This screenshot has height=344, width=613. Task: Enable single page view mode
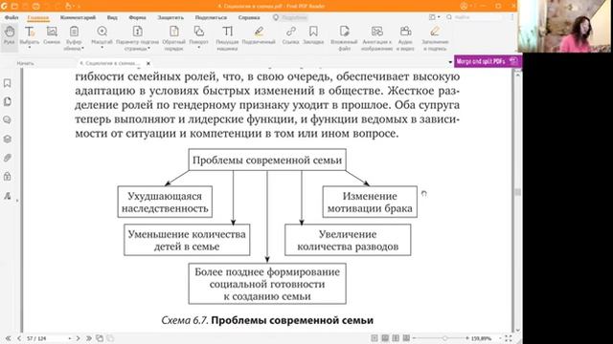tap(375, 338)
